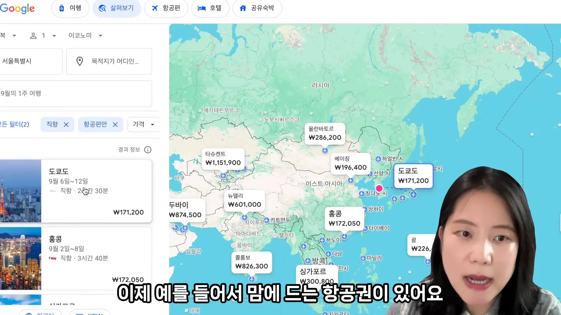Expand the passenger count dropdown
This screenshot has height=315, width=561.
(54, 36)
